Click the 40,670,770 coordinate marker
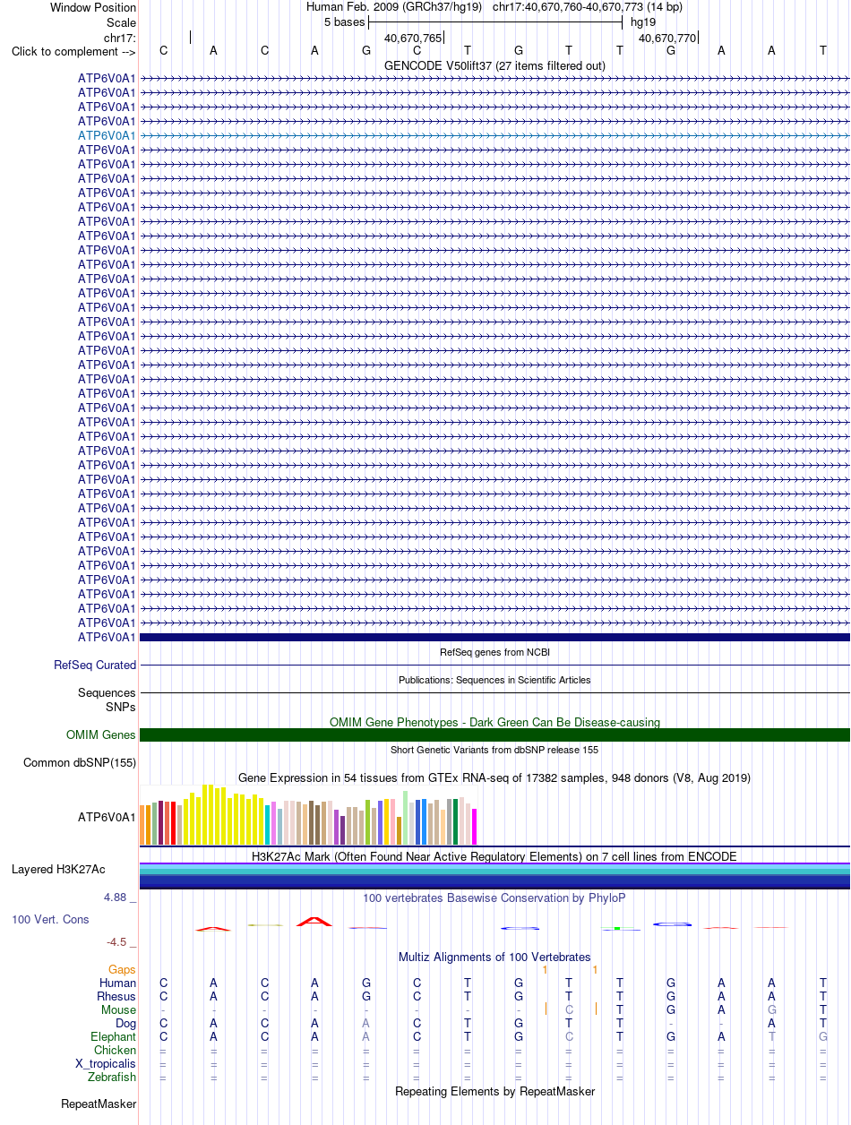The height and width of the screenshot is (1125, 851). (x=667, y=38)
